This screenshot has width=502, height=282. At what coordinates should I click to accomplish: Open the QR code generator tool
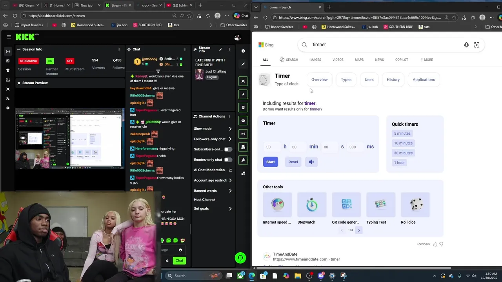pyautogui.click(x=346, y=208)
